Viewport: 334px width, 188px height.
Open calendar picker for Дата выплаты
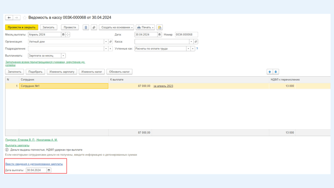point(49,170)
